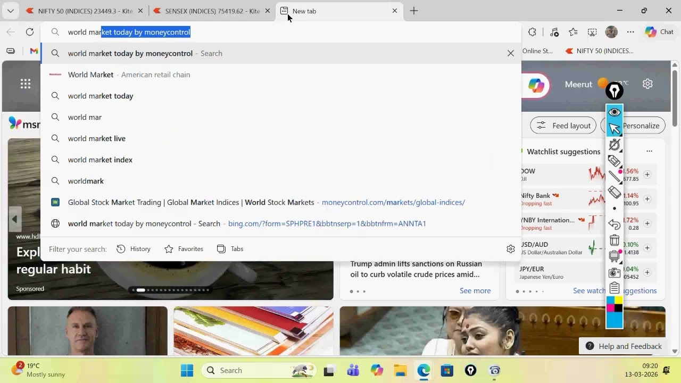The image size is (681, 383).
Task: Choose the 'world market live' suggestion
Action: pos(281,138)
